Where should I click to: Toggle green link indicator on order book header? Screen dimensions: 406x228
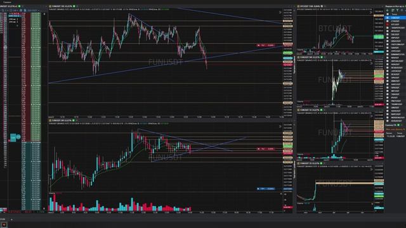click(x=20, y=6)
